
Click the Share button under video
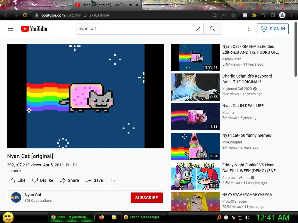(69, 180)
